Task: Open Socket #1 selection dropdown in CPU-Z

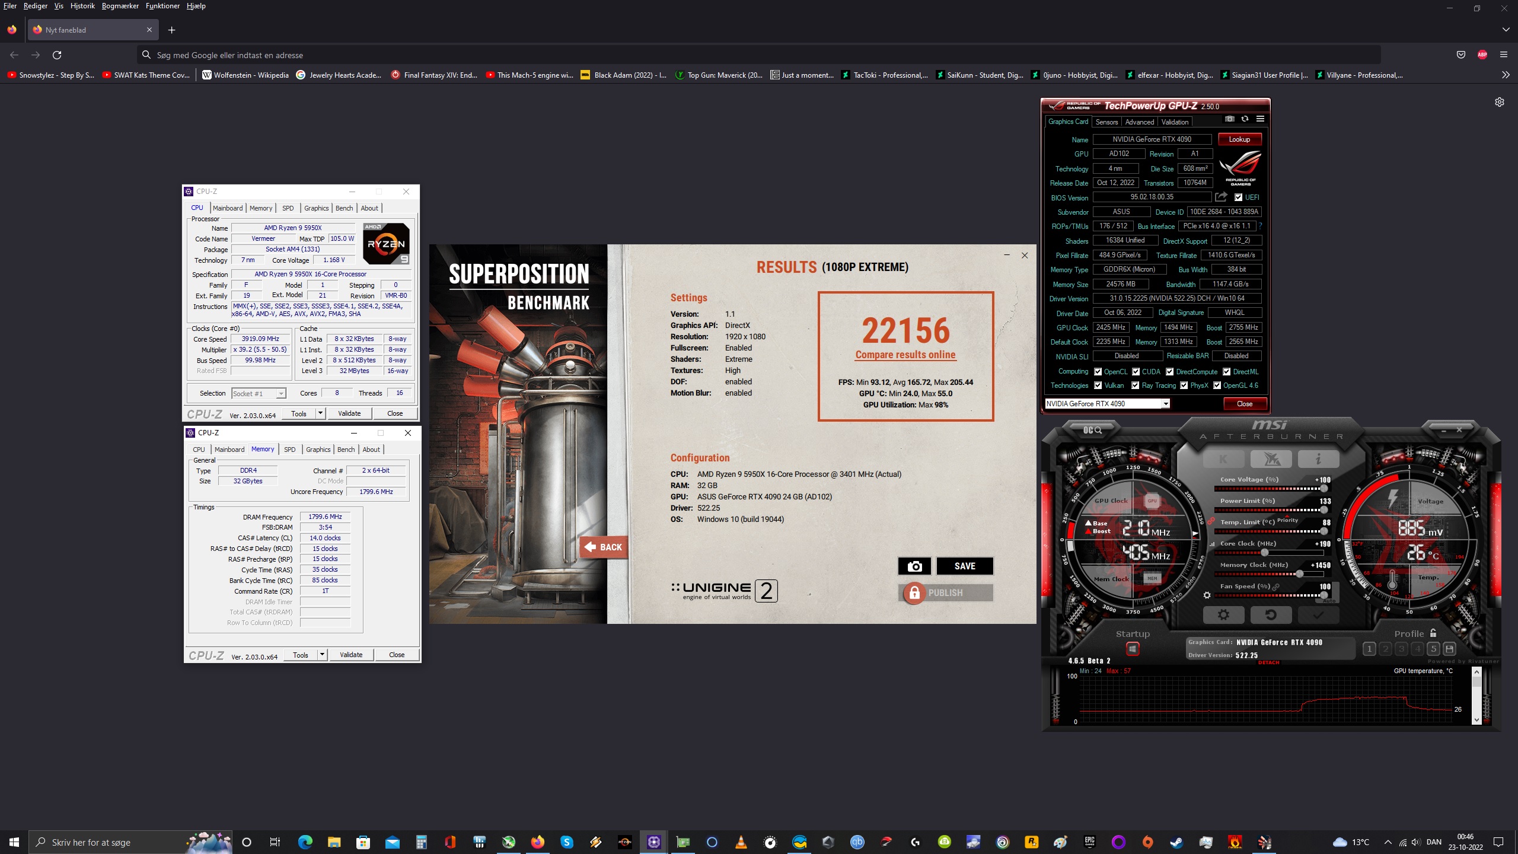Action: pos(259,393)
